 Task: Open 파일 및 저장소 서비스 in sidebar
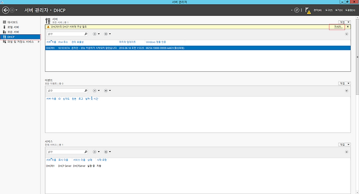[20, 42]
